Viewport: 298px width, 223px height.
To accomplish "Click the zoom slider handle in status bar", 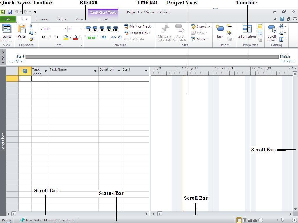I will coord(282,220).
